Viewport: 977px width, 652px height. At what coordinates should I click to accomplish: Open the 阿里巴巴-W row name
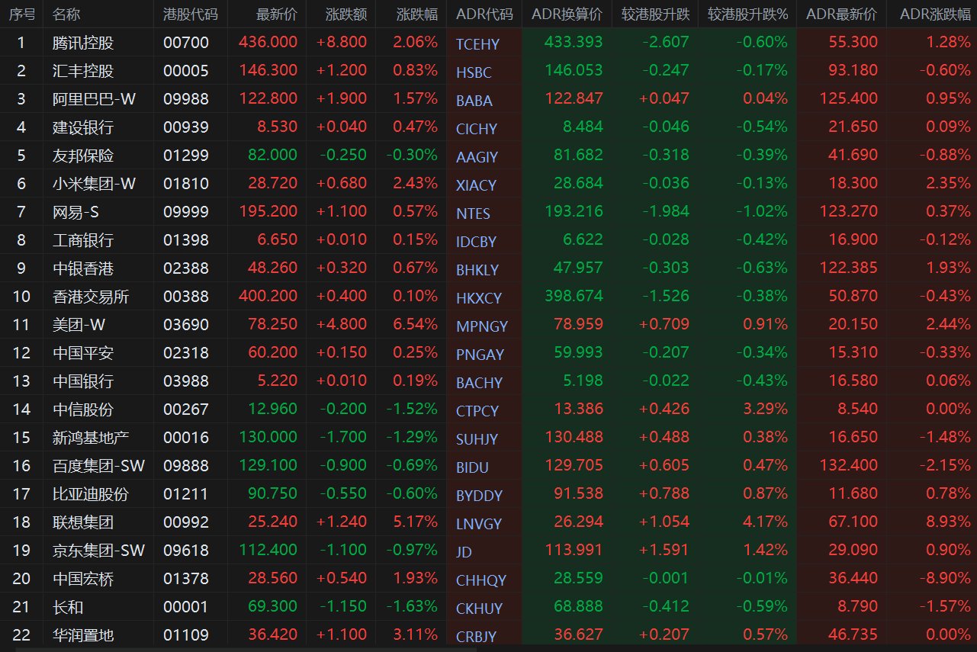(95, 99)
